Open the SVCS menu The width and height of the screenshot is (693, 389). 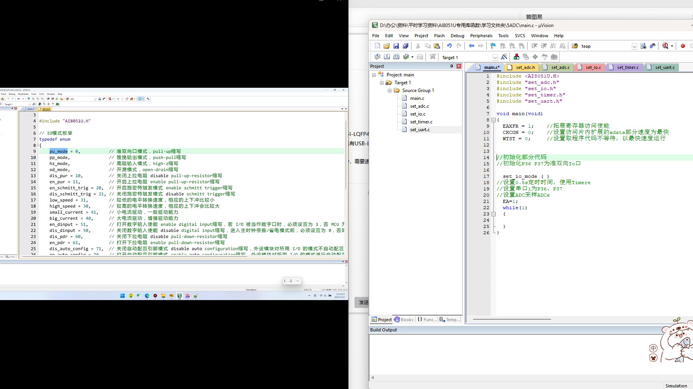click(x=520, y=36)
